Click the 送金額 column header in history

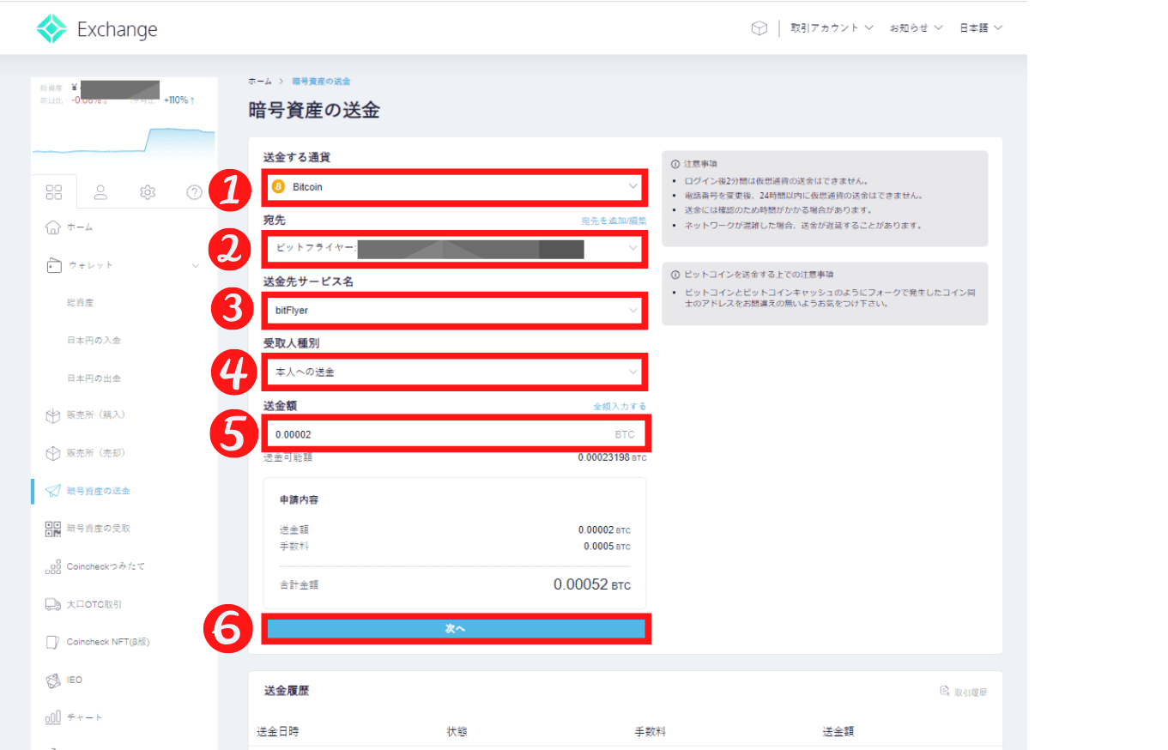tap(838, 732)
